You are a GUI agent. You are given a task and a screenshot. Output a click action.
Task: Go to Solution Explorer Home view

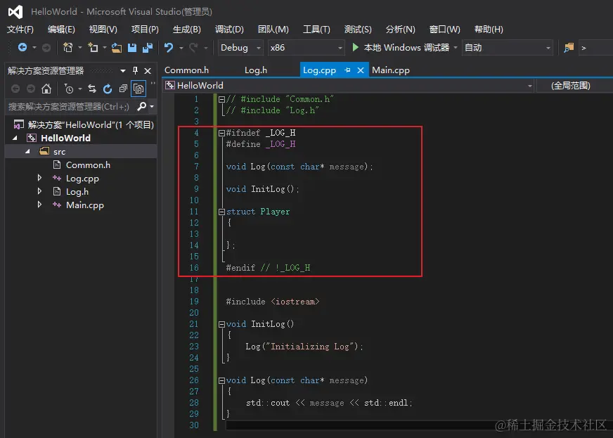pyautogui.click(x=46, y=89)
